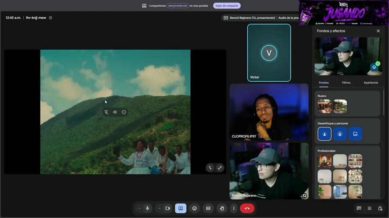
Task: Toggle the slight background blur option
Action: [x=325, y=134]
